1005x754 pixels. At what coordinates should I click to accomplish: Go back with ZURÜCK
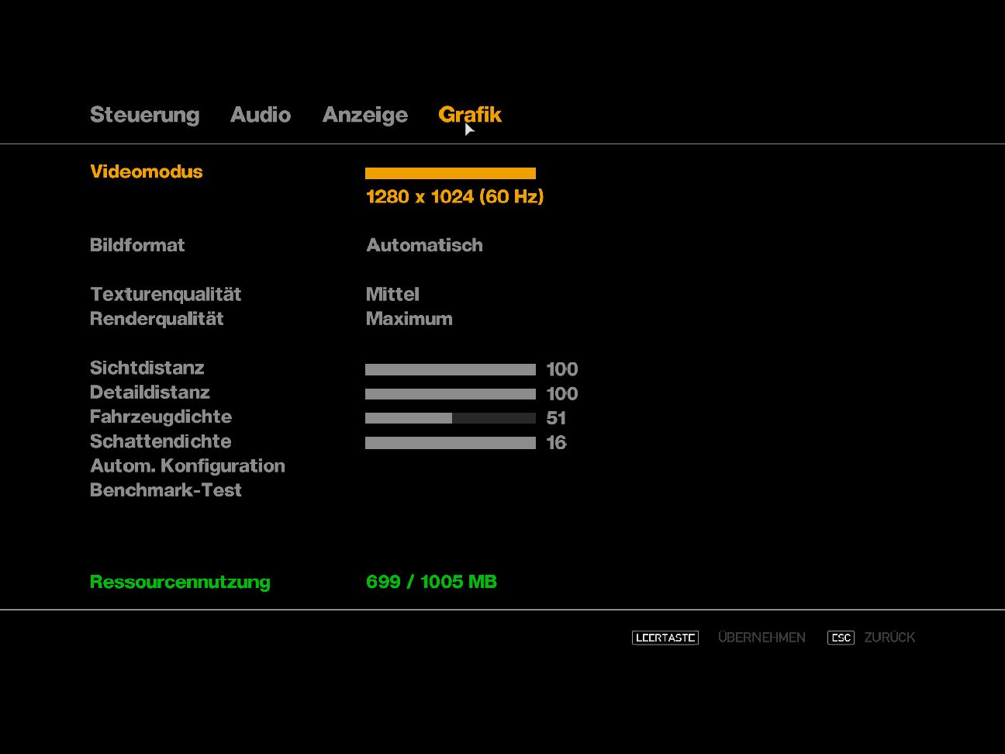889,638
